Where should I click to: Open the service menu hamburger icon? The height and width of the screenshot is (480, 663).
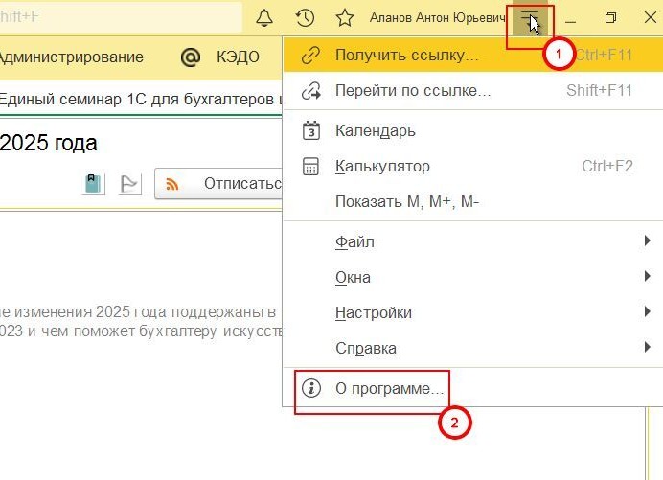click(530, 18)
